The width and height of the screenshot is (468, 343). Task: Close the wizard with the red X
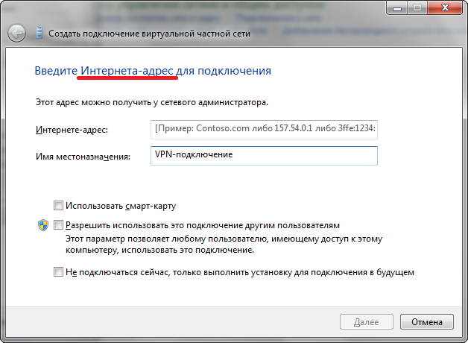coord(443,7)
